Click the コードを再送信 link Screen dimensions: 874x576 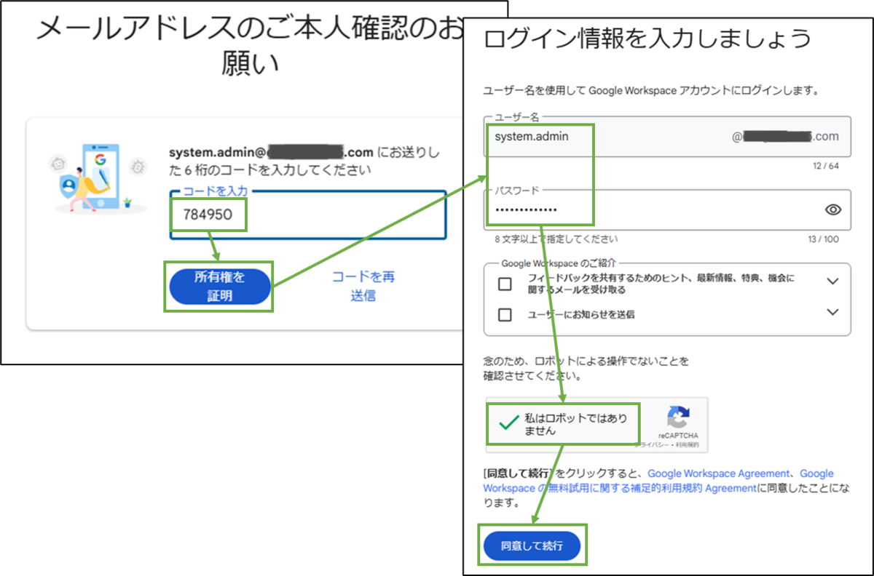(x=363, y=287)
